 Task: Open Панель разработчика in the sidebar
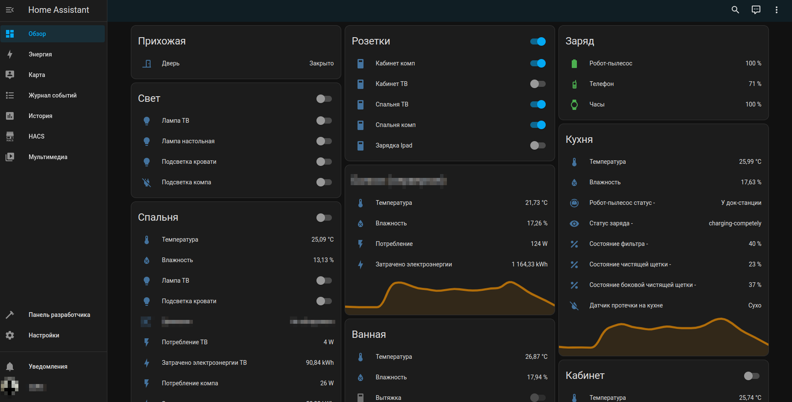tap(53, 315)
